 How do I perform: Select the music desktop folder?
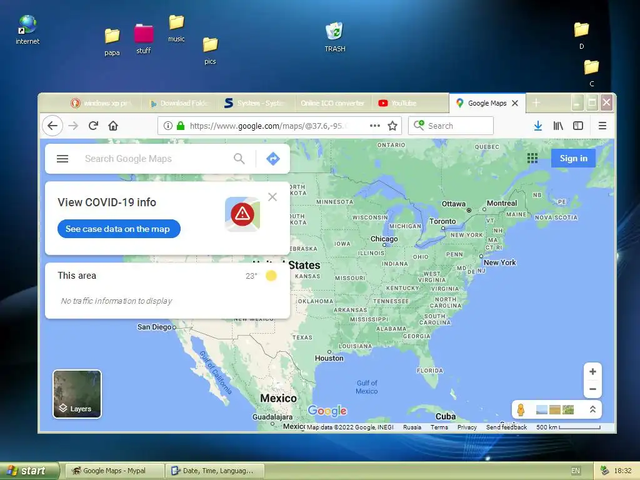[x=176, y=28]
